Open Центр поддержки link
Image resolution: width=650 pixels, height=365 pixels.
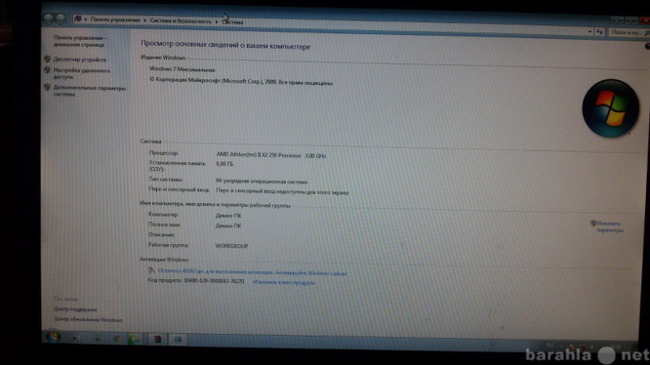(x=75, y=309)
